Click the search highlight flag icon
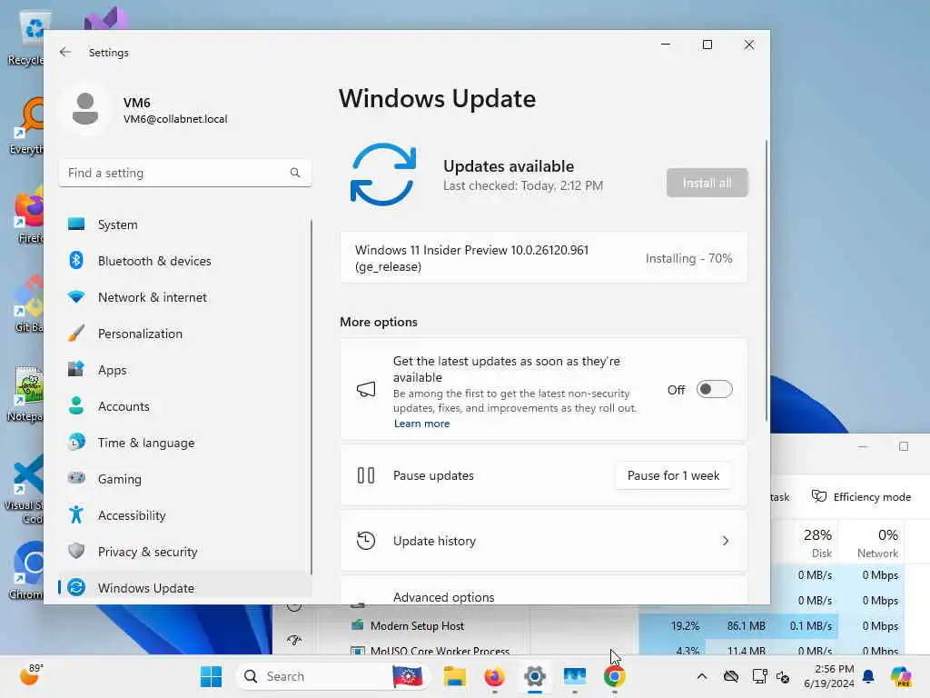The image size is (930, 698). coord(407,676)
